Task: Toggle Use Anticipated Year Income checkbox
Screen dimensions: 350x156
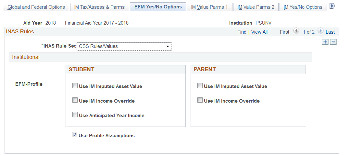Action: pos(75,115)
